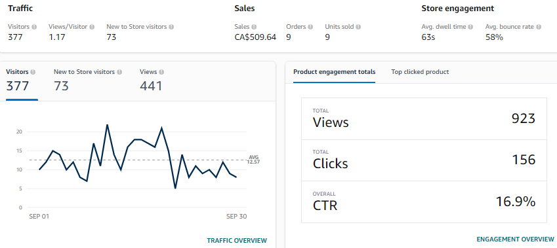Click info icon next to Sales metric
The width and height of the screenshot is (557, 248).
tap(254, 27)
